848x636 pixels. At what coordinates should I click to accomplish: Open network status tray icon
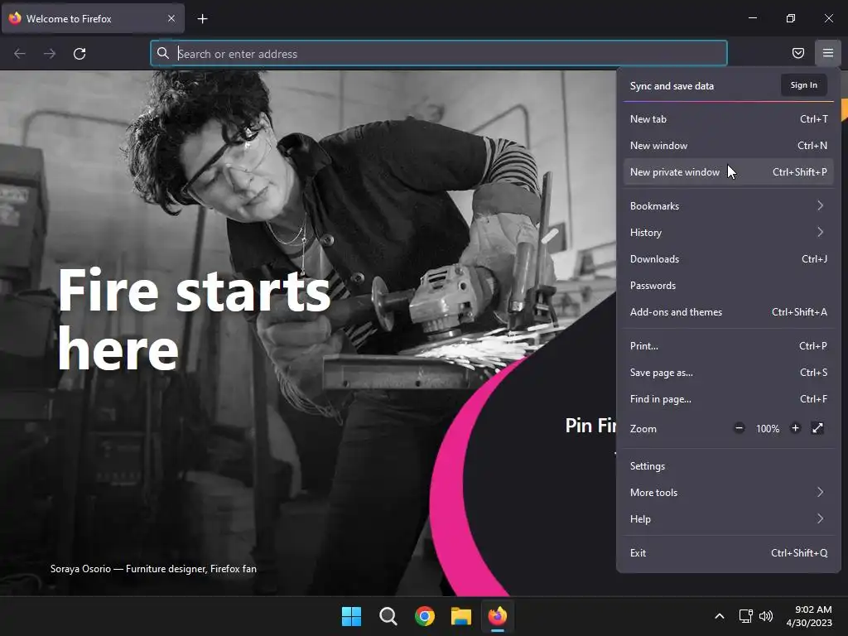click(x=746, y=616)
